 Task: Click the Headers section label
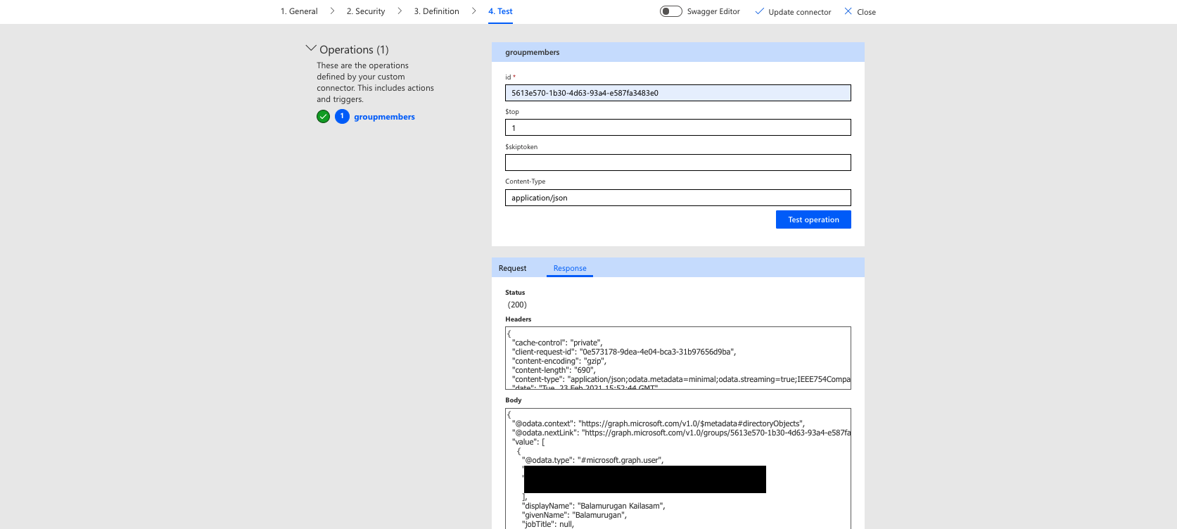point(518,319)
